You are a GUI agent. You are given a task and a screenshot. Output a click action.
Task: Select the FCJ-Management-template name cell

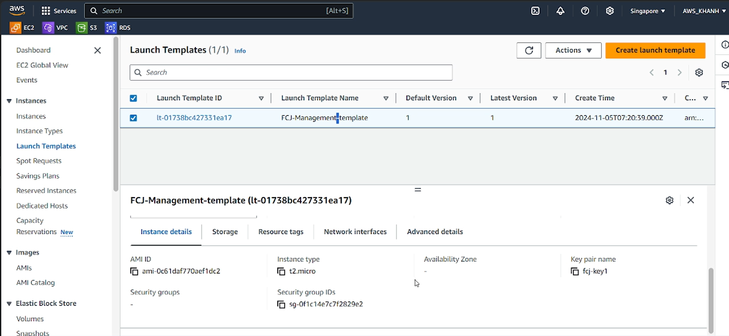tap(324, 118)
